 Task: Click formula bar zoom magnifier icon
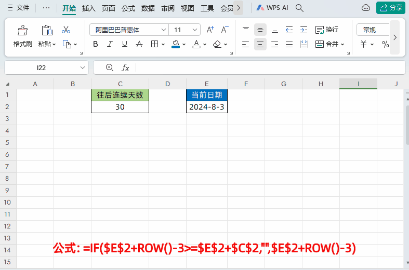point(109,68)
